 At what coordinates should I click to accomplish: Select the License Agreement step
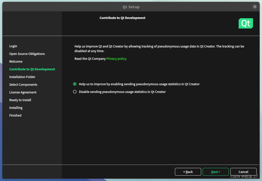tap(23, 92)
